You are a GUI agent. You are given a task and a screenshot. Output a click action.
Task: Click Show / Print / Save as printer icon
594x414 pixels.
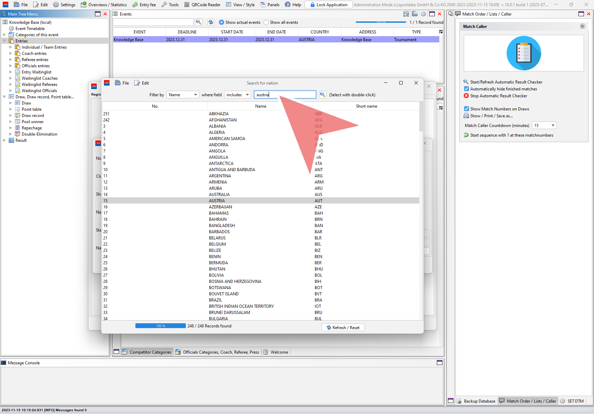tap(466, 116)
